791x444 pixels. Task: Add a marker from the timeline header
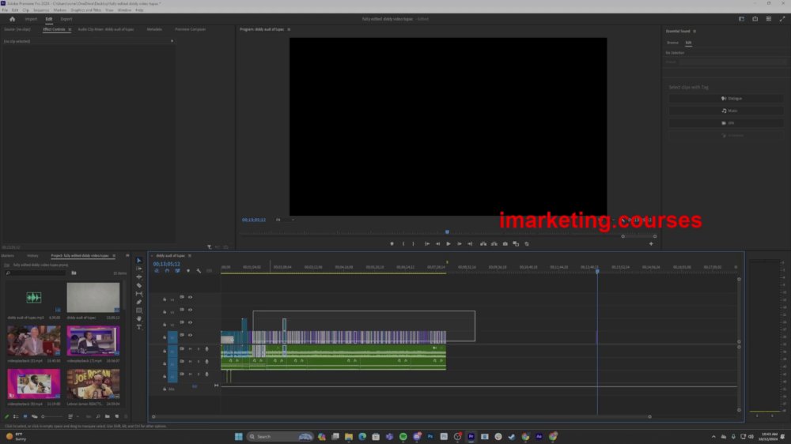188,271
